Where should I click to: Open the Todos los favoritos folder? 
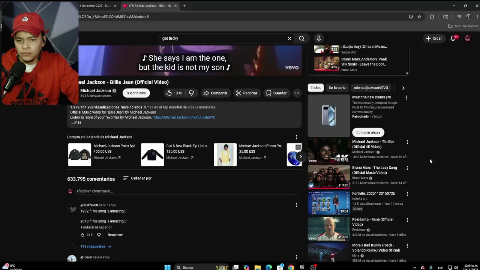tap(464, 26)
